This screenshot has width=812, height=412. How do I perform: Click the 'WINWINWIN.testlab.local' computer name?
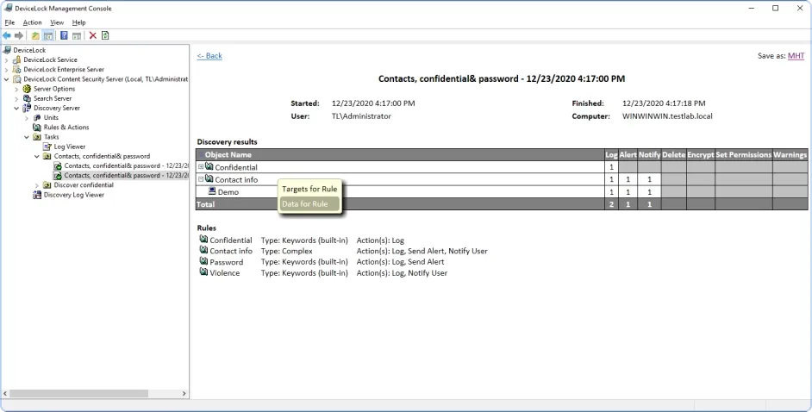pos(667,116)
